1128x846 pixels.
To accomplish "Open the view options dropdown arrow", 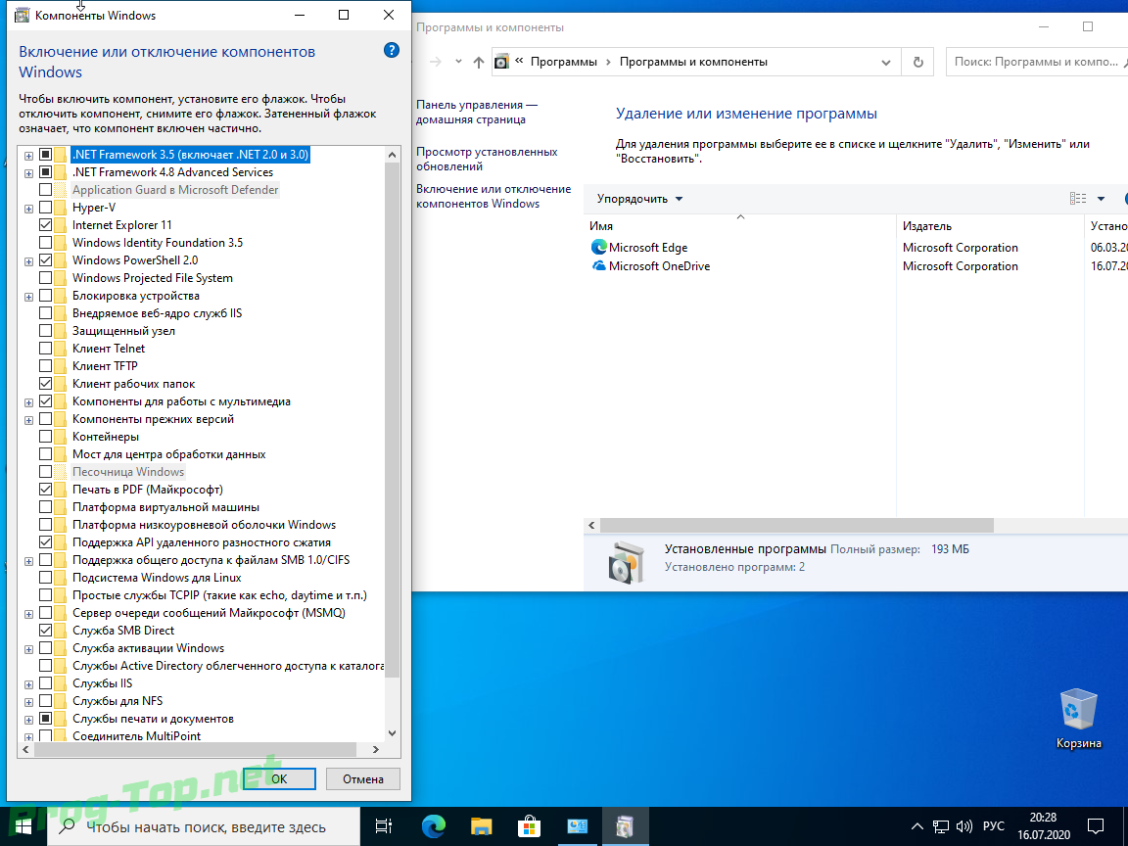I will tap(1101, 199).
